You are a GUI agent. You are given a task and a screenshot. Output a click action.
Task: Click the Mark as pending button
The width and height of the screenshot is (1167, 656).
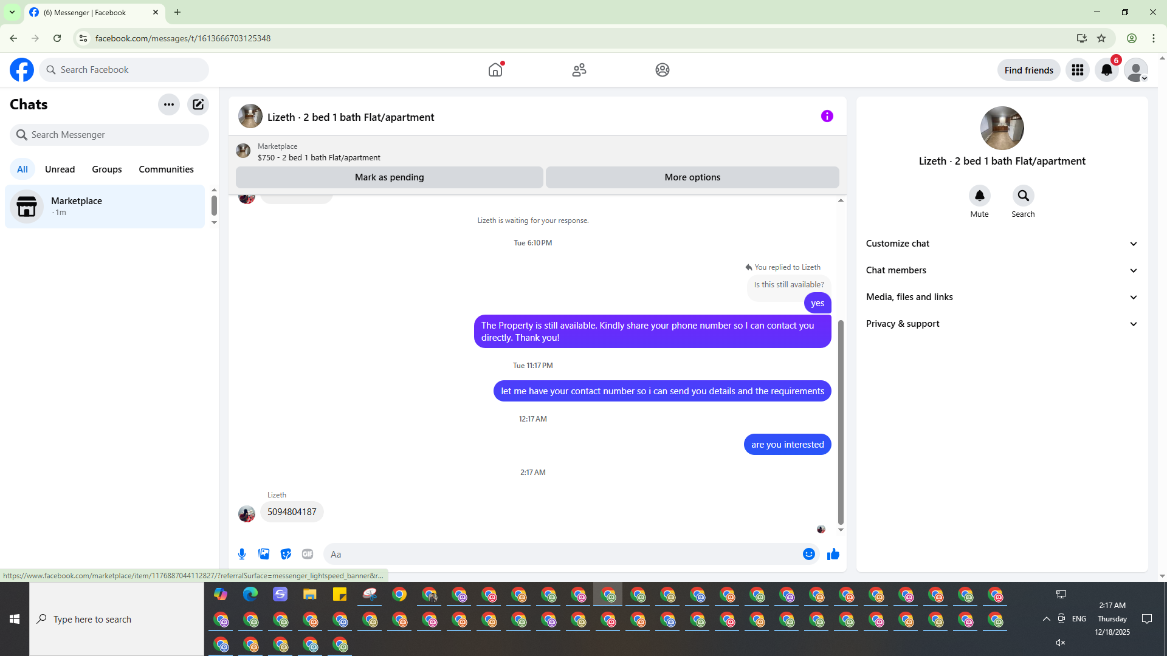click(389, 177)
